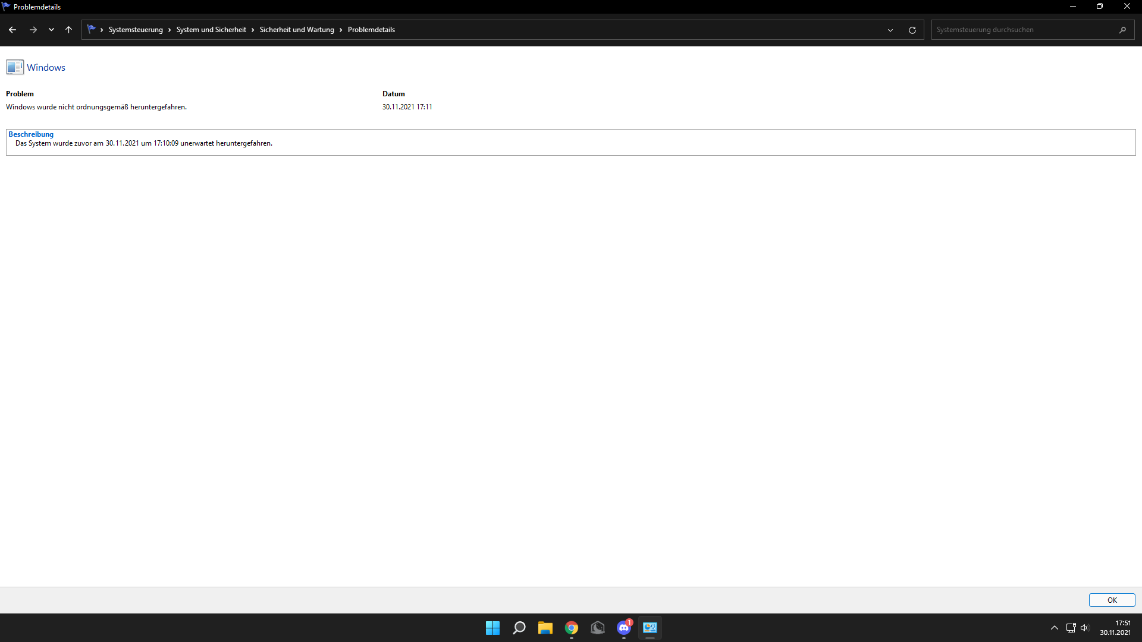Expand address bar history dropdown
This screenshot has width=1142, height=642.
pos(890,30)
